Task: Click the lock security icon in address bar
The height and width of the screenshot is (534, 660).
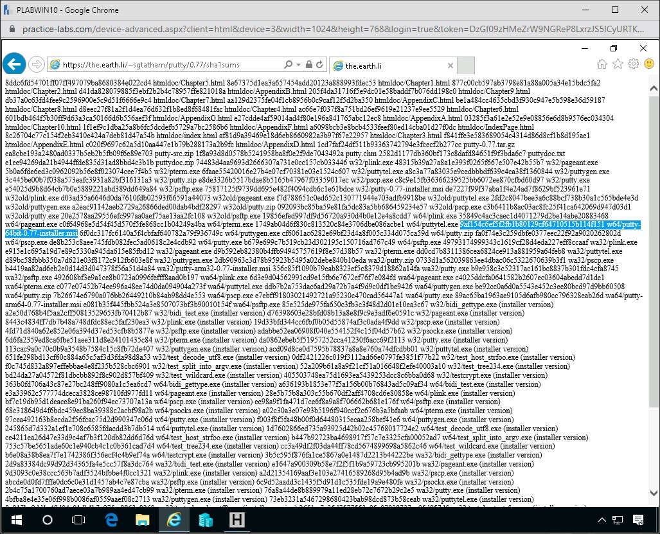Action: [309, 64]
